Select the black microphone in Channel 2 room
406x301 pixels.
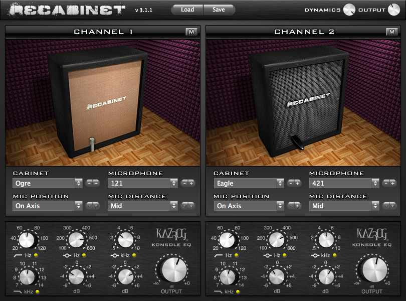296,141
